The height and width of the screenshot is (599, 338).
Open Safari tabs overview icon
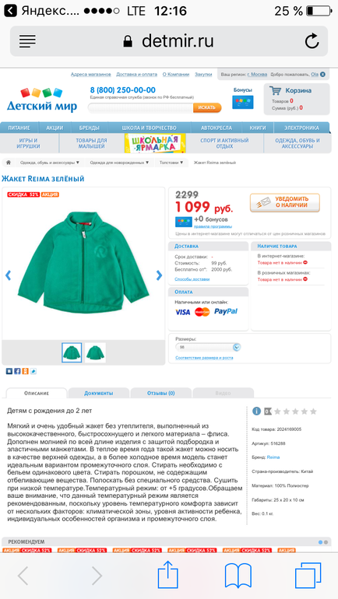[x=308, y=575]
